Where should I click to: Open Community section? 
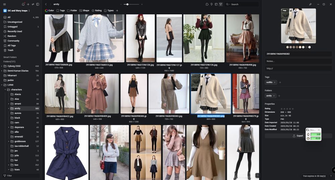pos(21,41)
